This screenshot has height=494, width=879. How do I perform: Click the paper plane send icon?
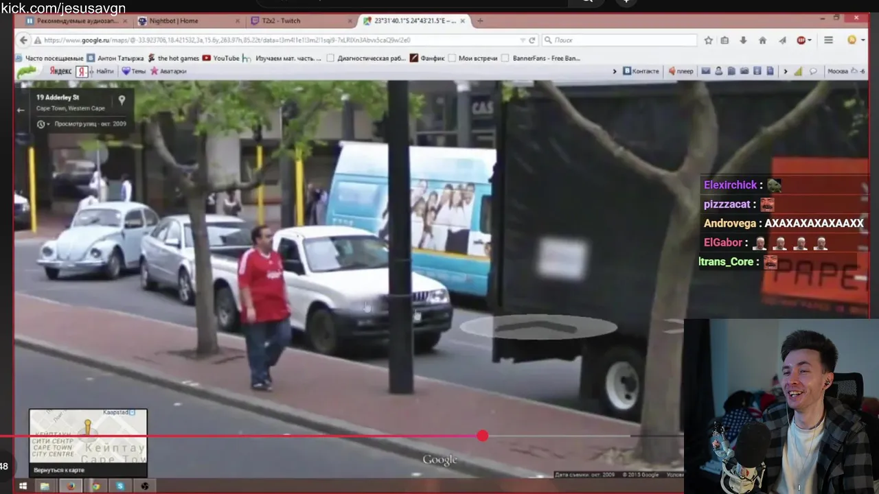point(782,40)
